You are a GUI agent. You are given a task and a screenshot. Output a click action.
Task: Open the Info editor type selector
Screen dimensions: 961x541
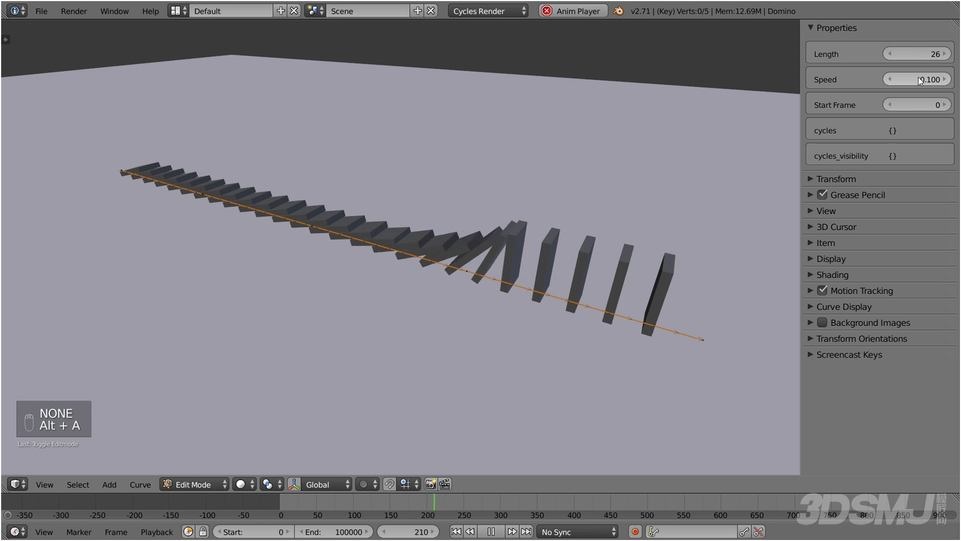point(17,10)
